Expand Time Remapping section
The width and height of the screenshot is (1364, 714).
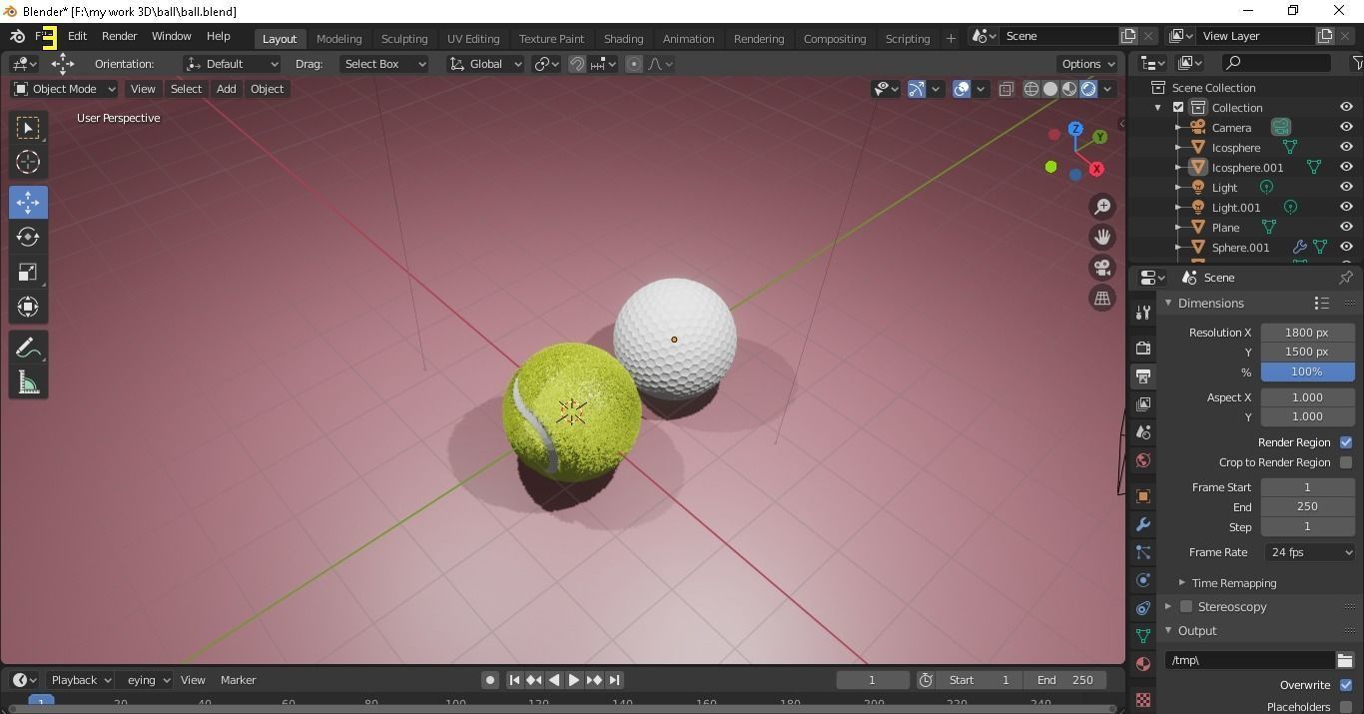pos(1233,583)
